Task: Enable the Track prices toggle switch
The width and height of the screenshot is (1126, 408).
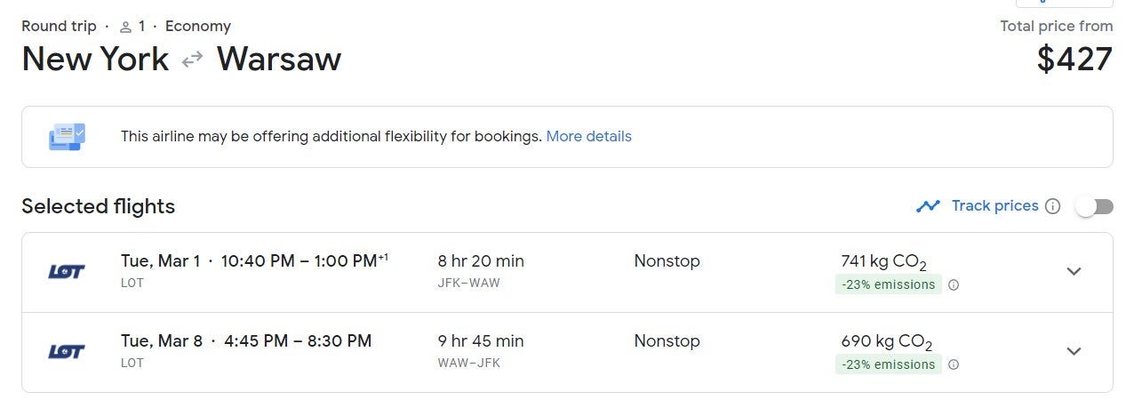Action: pos(1094,206)
